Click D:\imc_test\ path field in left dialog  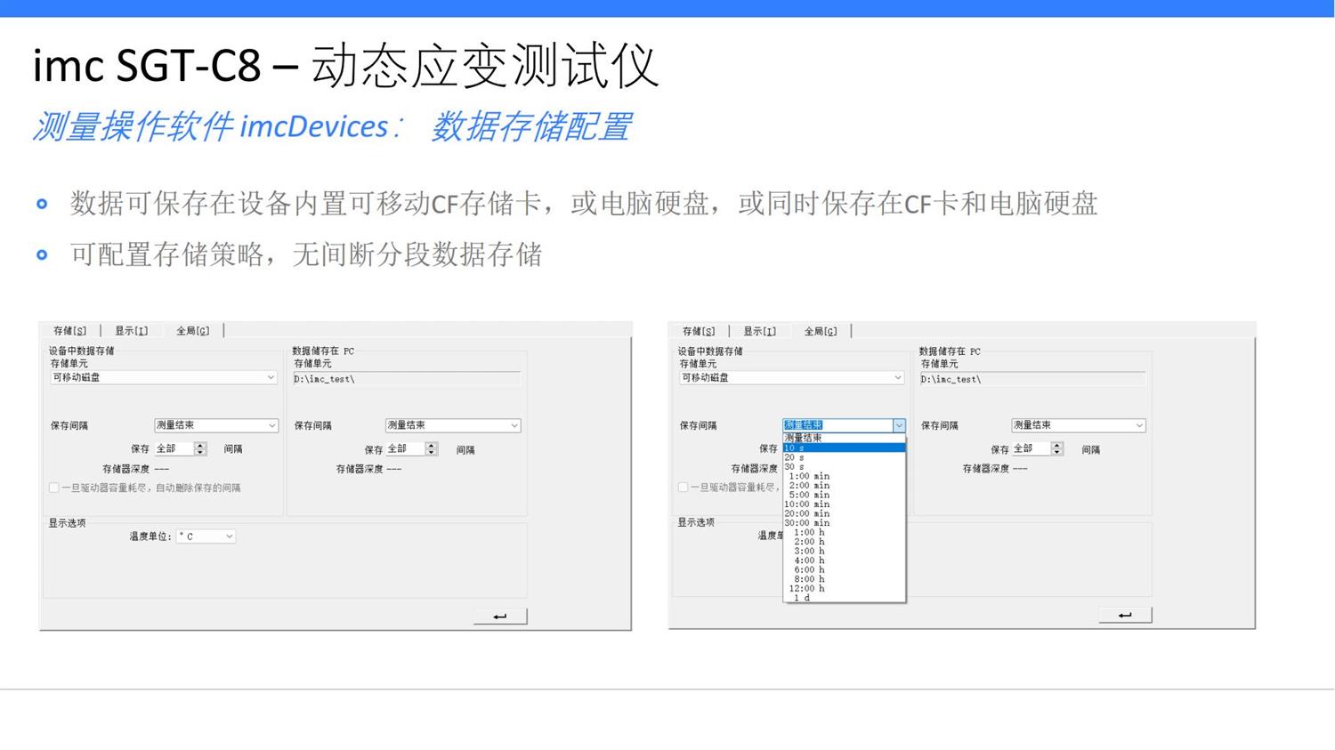[x=407, y=379]
